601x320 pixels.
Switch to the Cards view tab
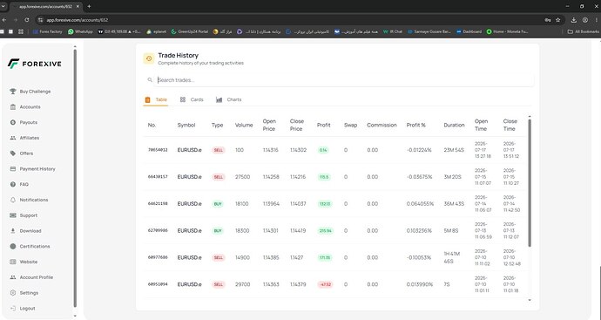pos(192,99)
